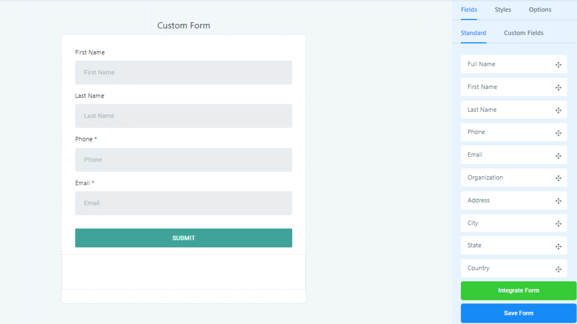Click into the First Name input box
577x324 pixels.
click(184, 73)
